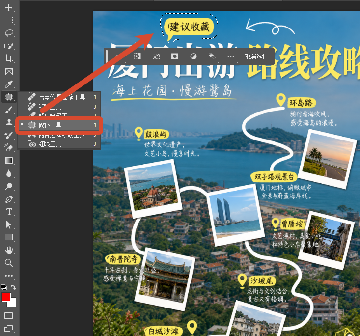Select the Horizontal Type tool
This screenshot has height=336, width=360.
(x=9, y=212)
